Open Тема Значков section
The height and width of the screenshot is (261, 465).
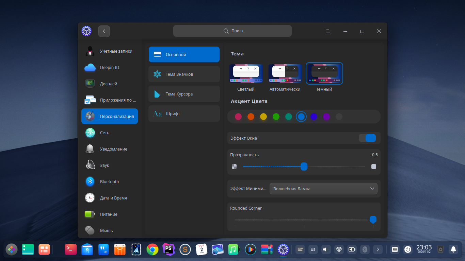(x=184, y=74)
